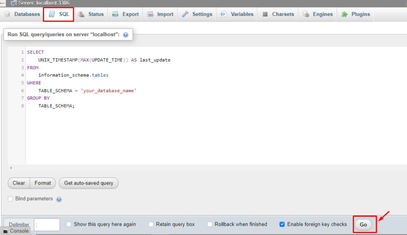Check the Retain query box option
Viewport: 407px width, 235px height.
tap(151, 224)
